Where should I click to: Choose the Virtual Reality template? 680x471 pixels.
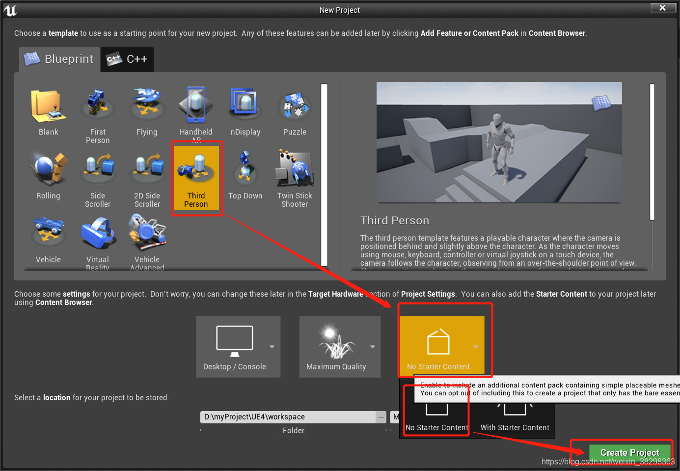pyautogui.click(x=98, y=243)
